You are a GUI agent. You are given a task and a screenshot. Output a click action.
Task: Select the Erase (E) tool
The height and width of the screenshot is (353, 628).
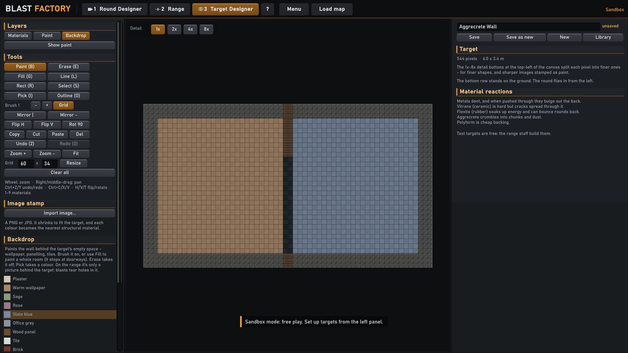click(69, 67)
